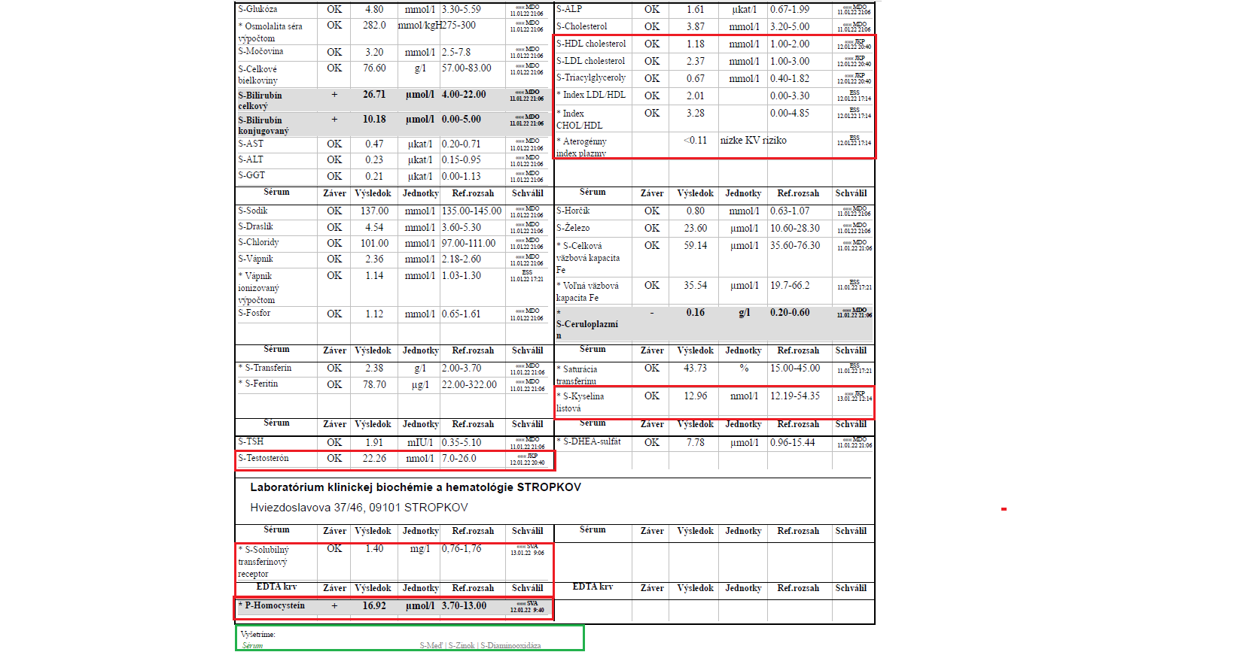Click the nízke KV riziko text
The height and width of the screenshot is (652, 1243).
tap(753, 141)
